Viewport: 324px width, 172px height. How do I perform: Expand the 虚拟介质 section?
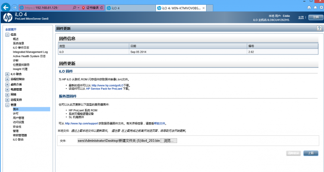[7, 84]
